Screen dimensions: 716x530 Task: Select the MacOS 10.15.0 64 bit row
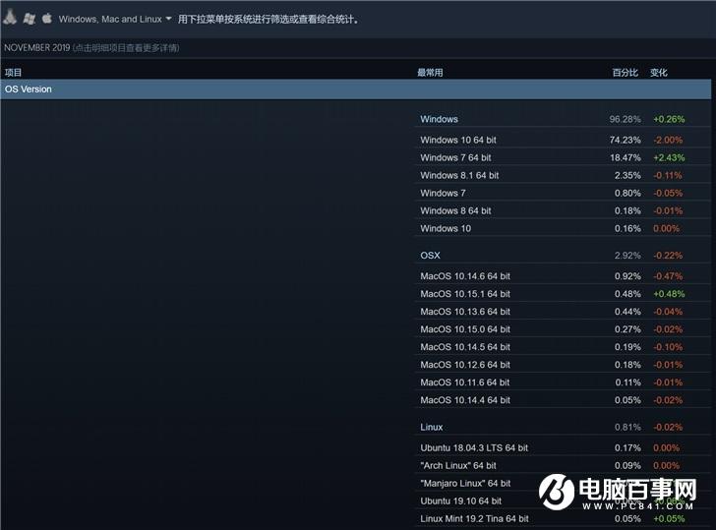pos(563,329)
